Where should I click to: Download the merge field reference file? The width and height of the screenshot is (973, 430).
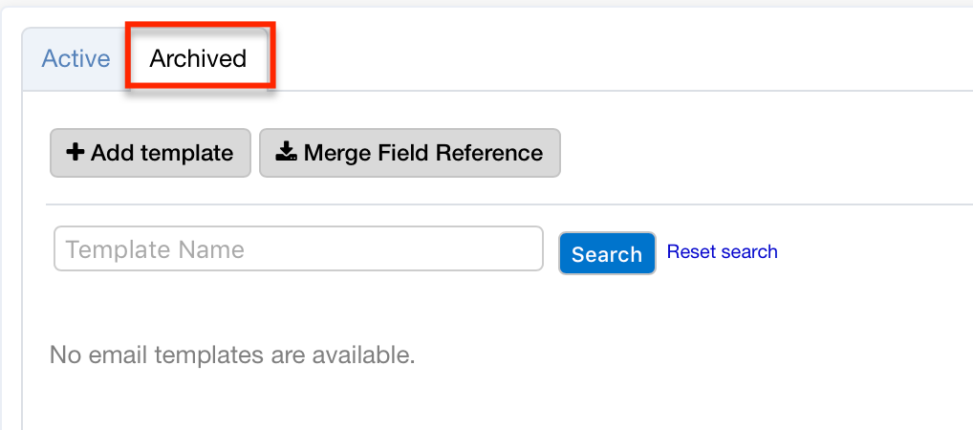point(409,153)
